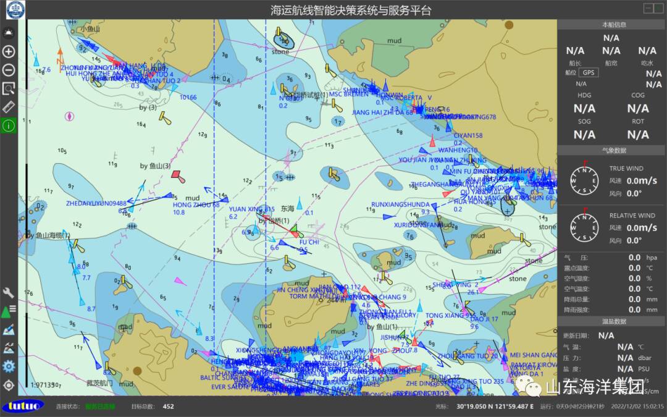Select the ruler distance measuring tool
The width and height of the screenshot is (667, 417).
[9, 107]
